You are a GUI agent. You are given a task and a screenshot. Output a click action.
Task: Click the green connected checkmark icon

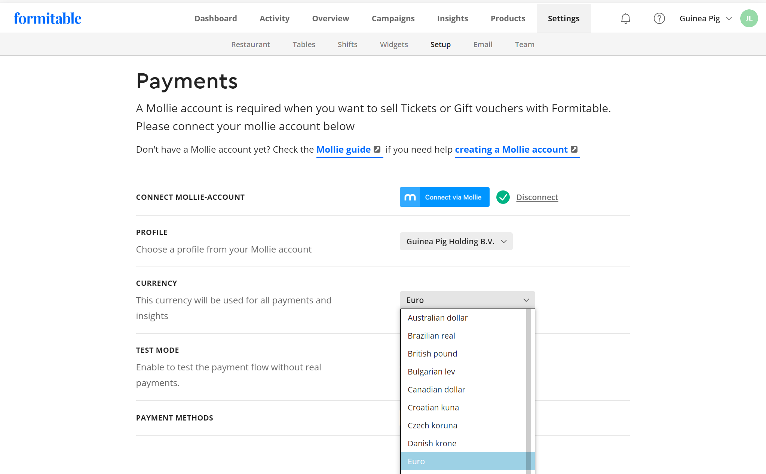pos(503,197)
